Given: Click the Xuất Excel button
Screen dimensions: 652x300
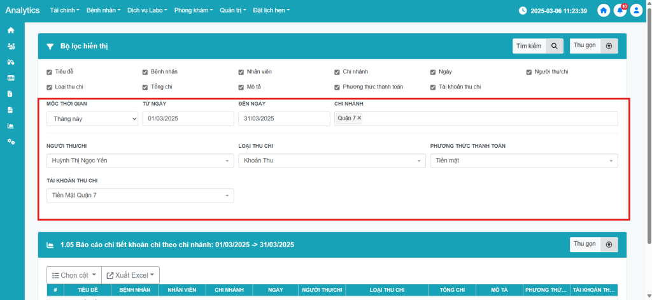Looking at the screenshot, I should [x=131, y=275].
